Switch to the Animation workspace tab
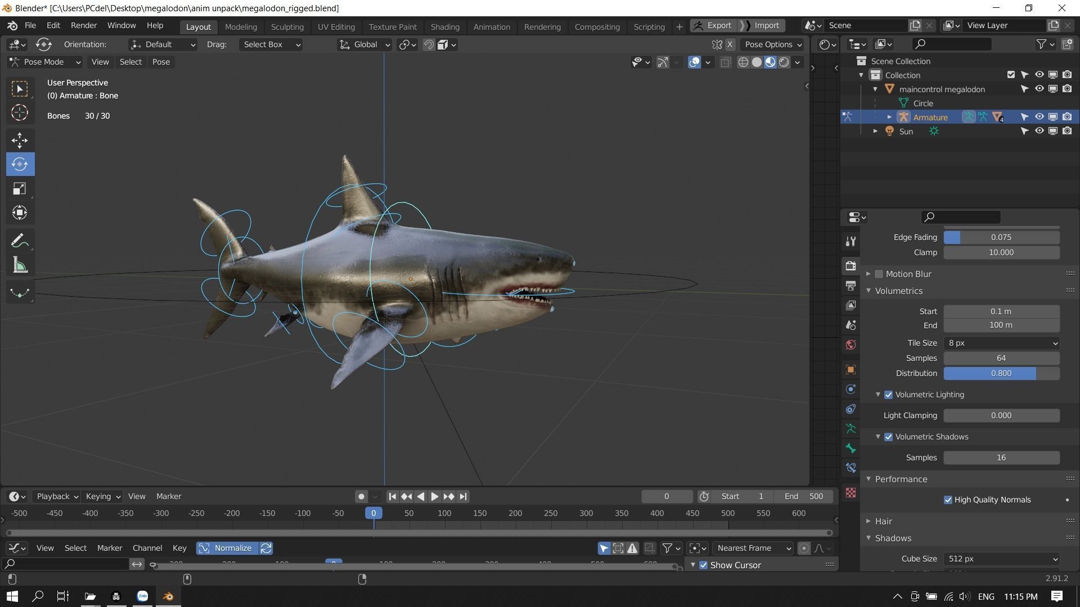This screenshot has width=1080, height=607. pyautogui.click(x=492, y=26)
